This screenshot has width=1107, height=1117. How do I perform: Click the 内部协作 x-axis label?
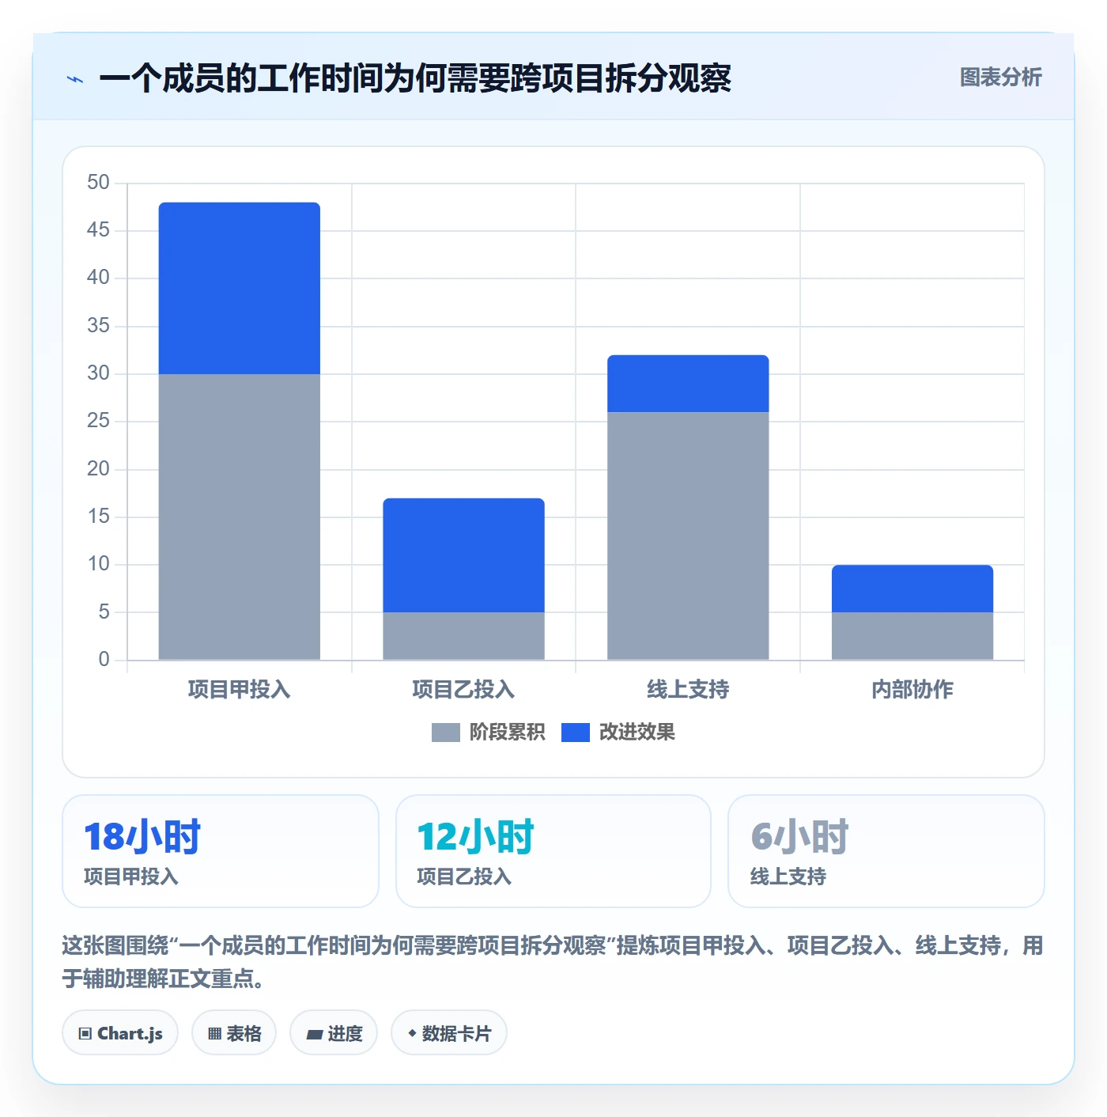pyautogui.click(x=912, y=690)
